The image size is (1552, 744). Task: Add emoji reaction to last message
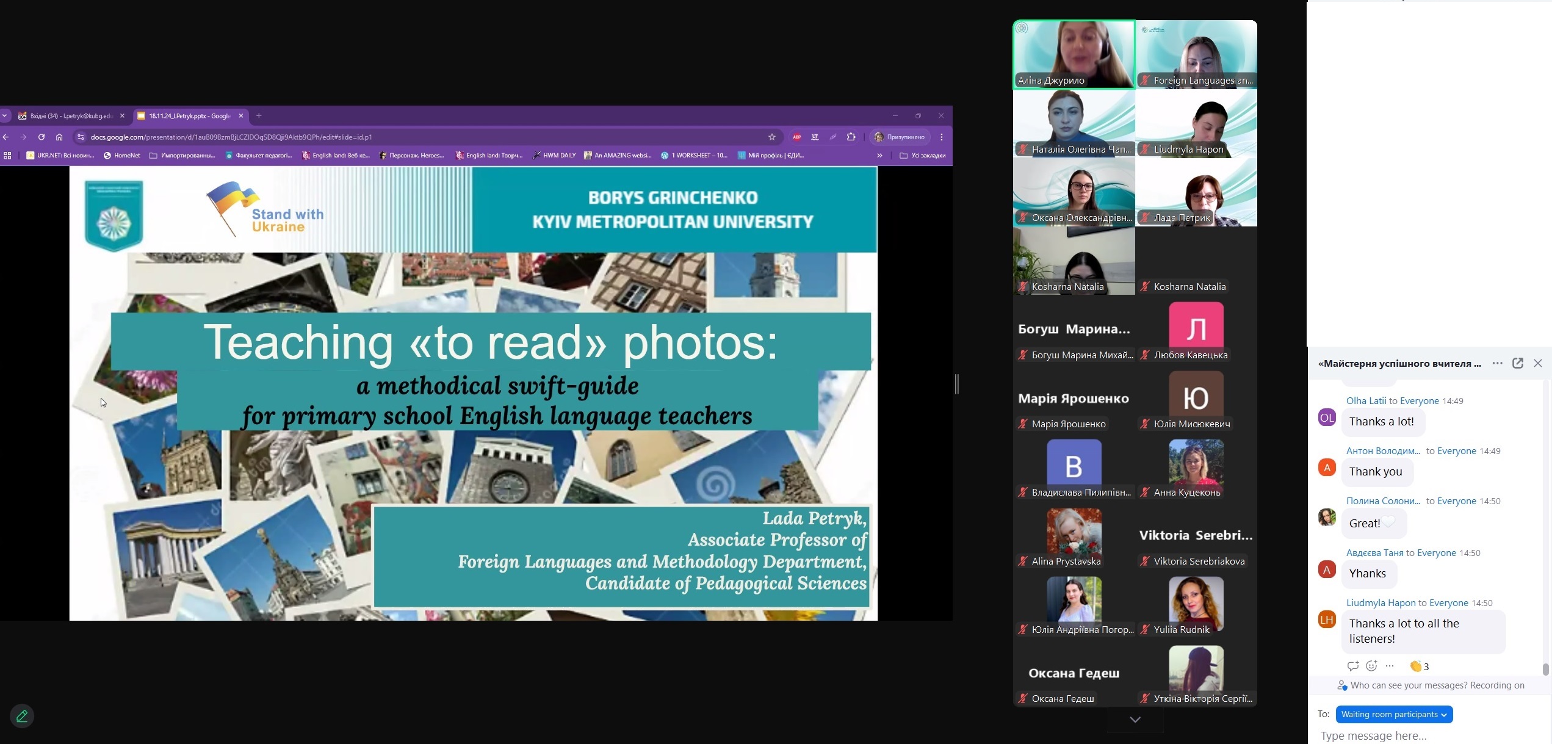pyautogui.click(x=1371, y=666)
